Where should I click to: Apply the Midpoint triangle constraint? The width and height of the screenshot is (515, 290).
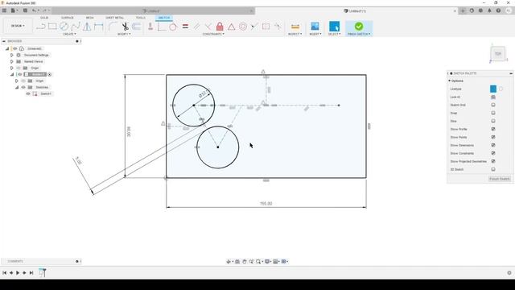pos(232,27)
